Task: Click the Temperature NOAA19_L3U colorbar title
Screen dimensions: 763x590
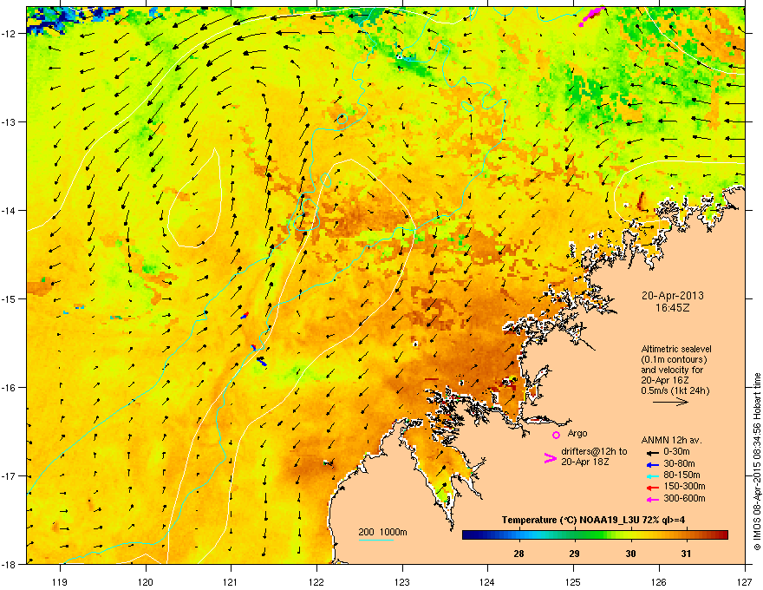Action: click(593, 520)
